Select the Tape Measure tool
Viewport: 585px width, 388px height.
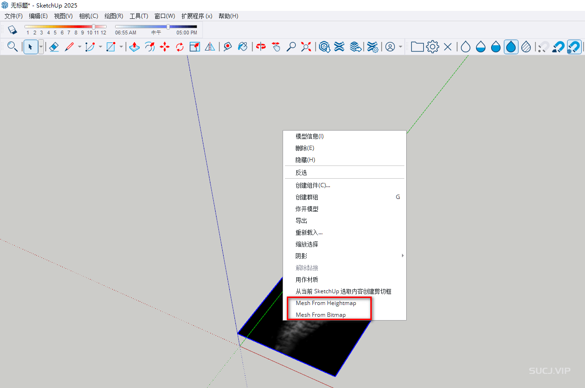tap(228, 47)
